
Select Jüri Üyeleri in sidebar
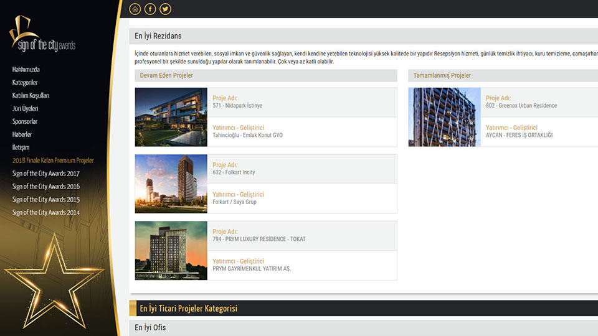click(25, 108)
